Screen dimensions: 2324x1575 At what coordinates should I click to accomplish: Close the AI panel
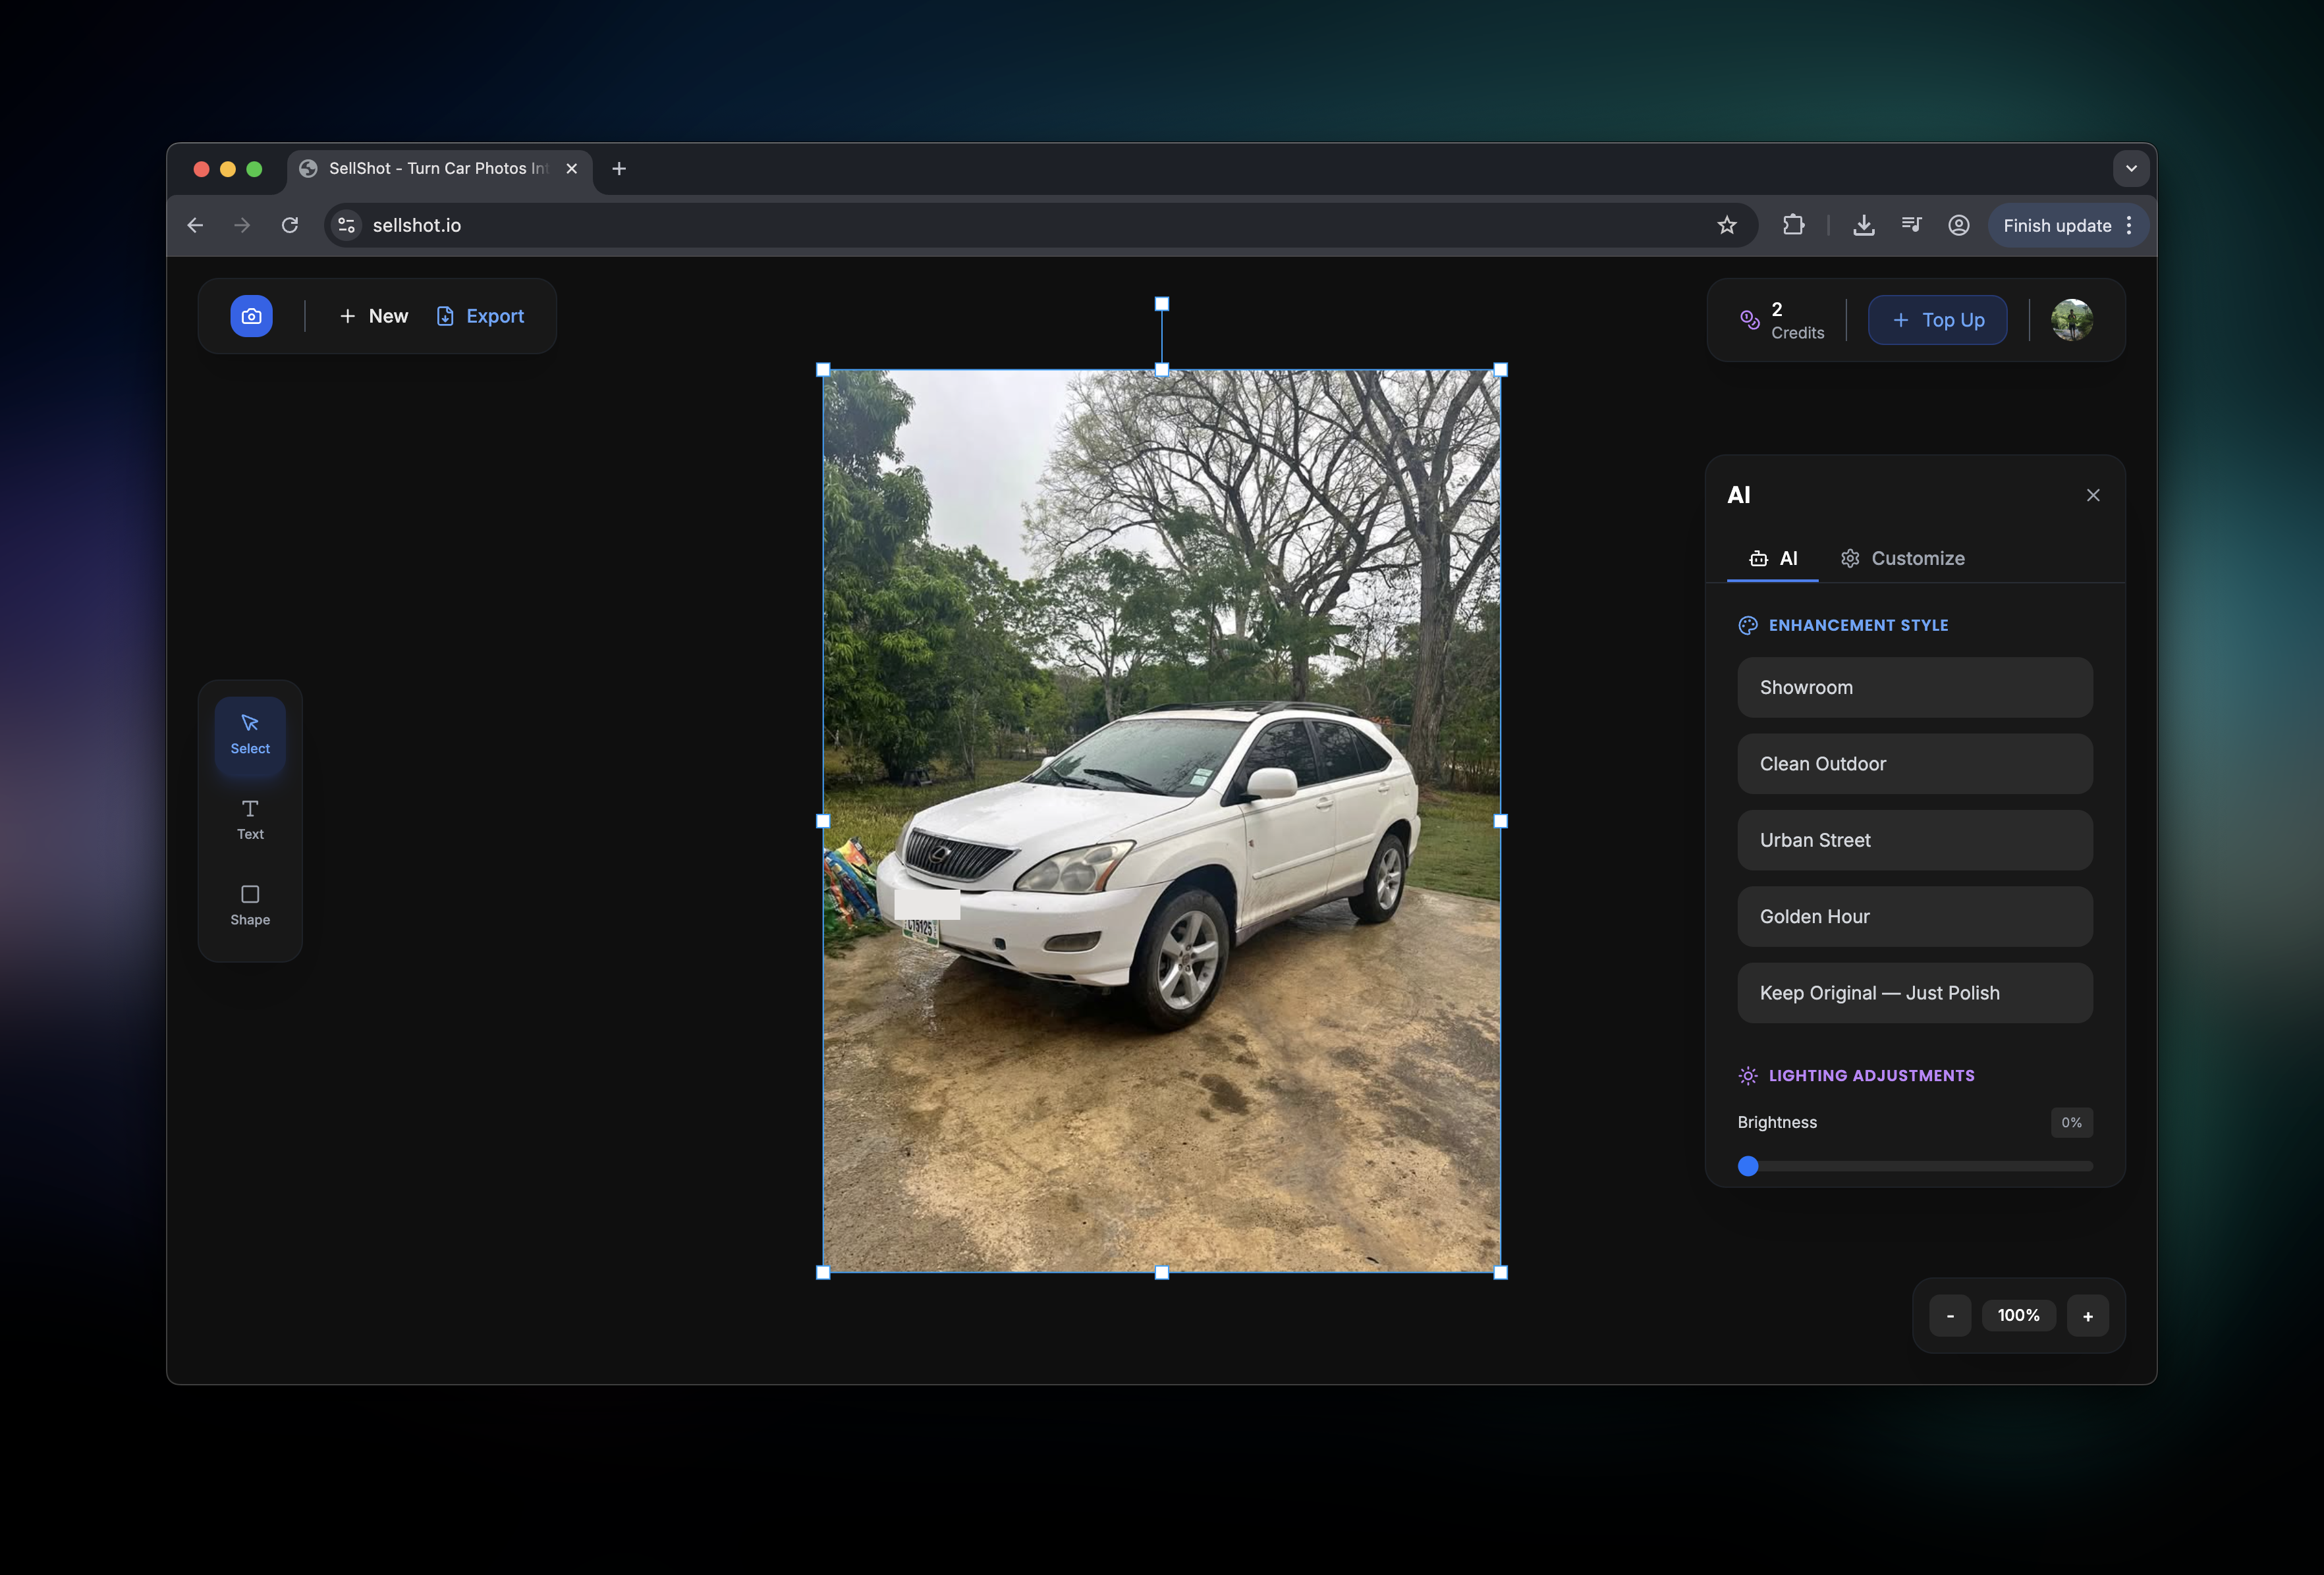pos(2092,496)
